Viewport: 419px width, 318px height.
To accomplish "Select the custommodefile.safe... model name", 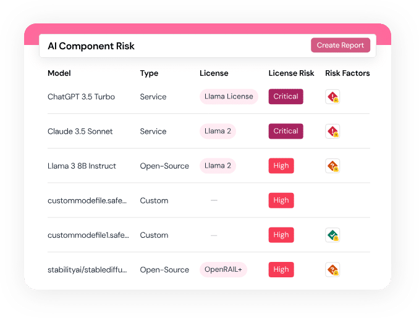I will pyautogui.click(x=87, y=200).
